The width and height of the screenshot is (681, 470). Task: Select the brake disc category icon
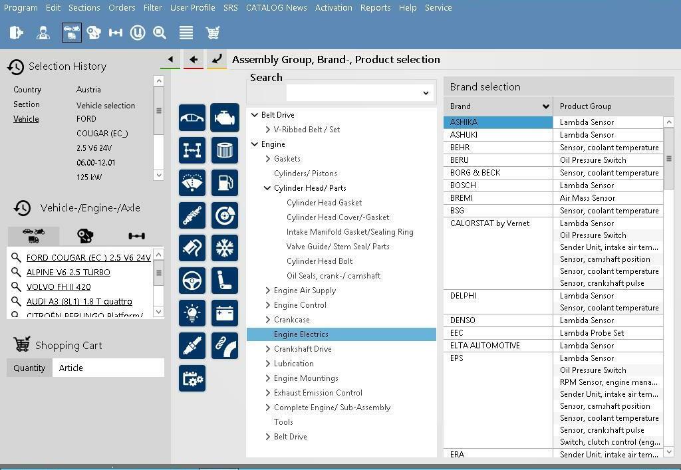point(225,215)
